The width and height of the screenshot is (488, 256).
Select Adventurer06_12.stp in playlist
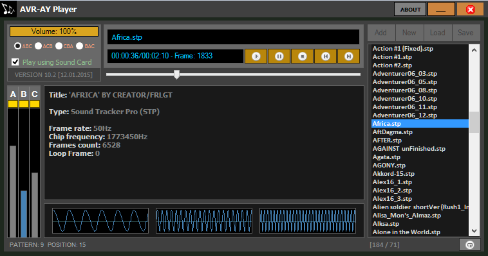(x=420, y=115)
